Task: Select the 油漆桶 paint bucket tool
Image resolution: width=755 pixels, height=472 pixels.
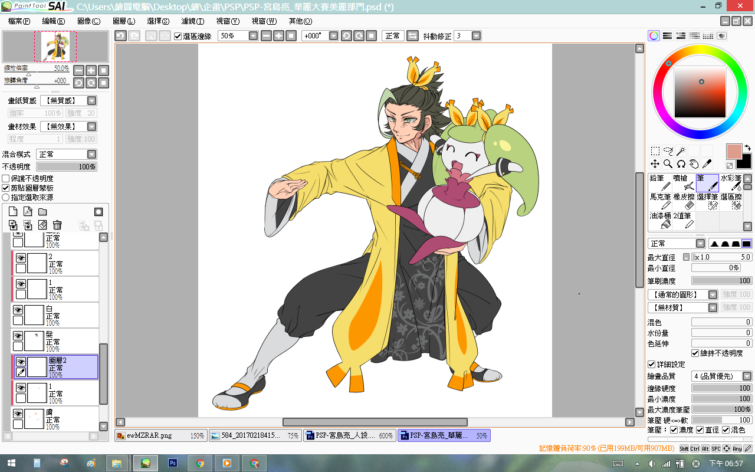Action: 660,221
